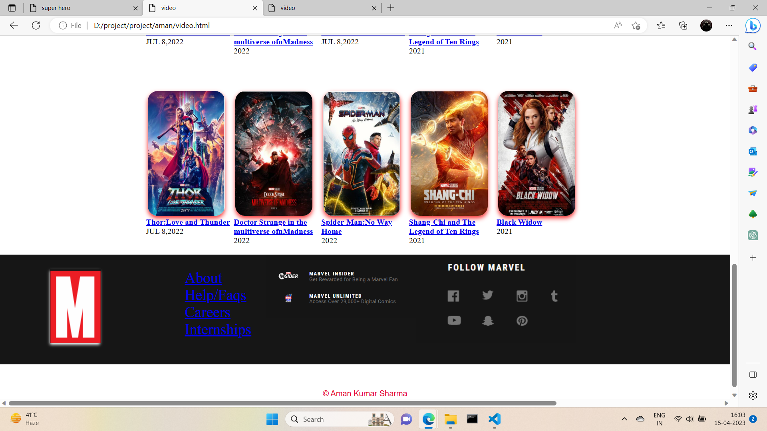Click the Twitter bird icon in footer
Image resolution: width=767 pixels, height=431 pixels.
coord(487,295)
